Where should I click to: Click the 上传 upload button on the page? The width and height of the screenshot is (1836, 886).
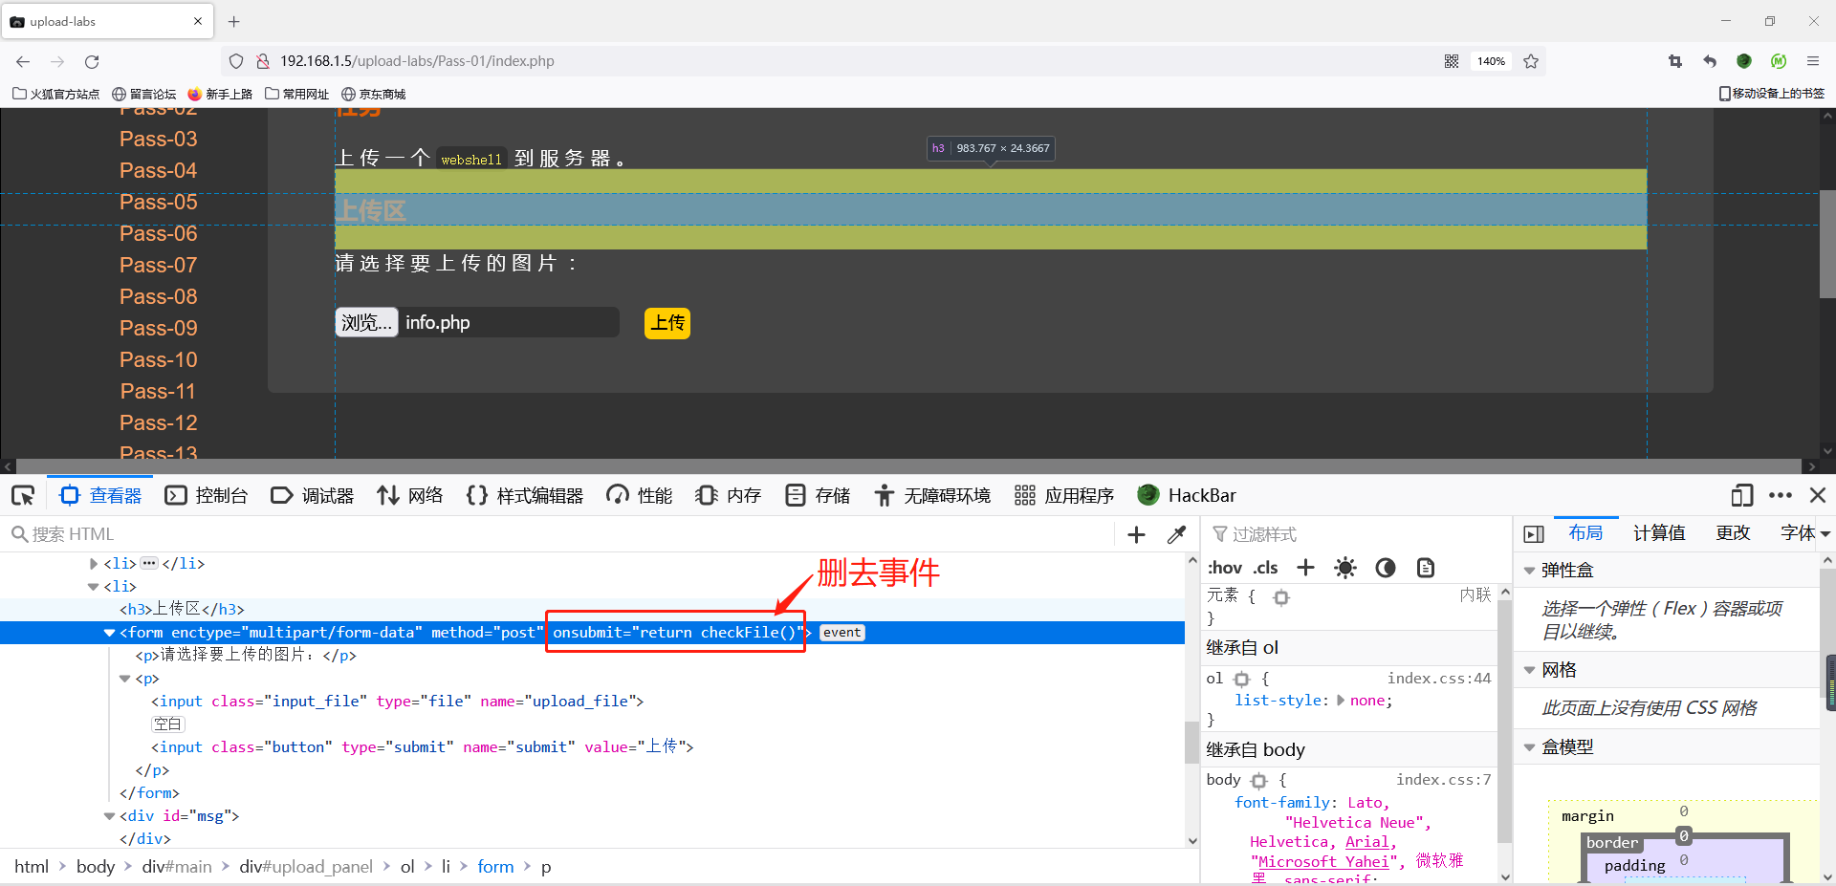point(667,323)
